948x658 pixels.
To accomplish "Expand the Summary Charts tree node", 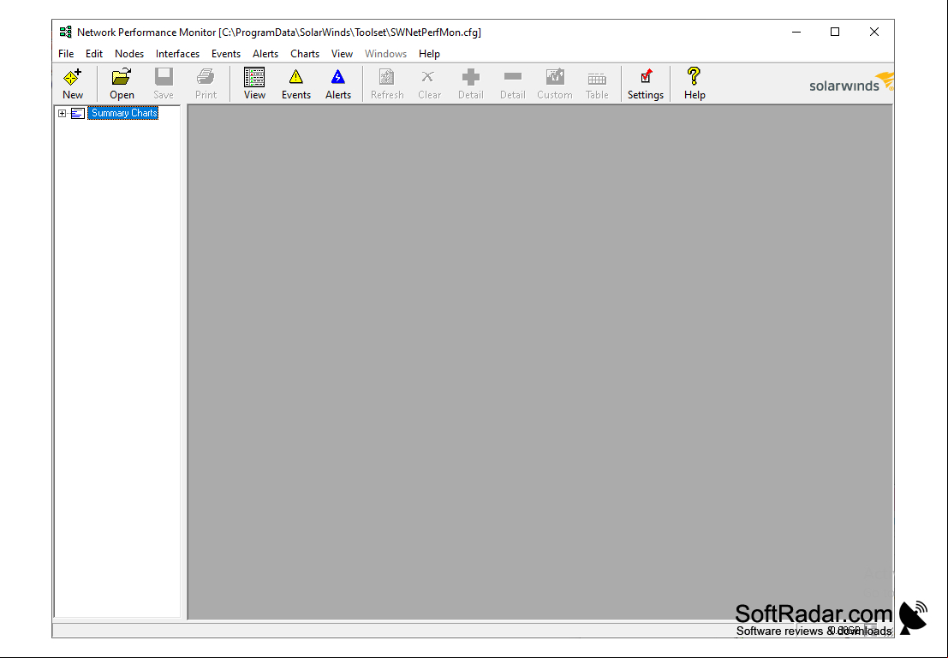I will tap(63, 113).
